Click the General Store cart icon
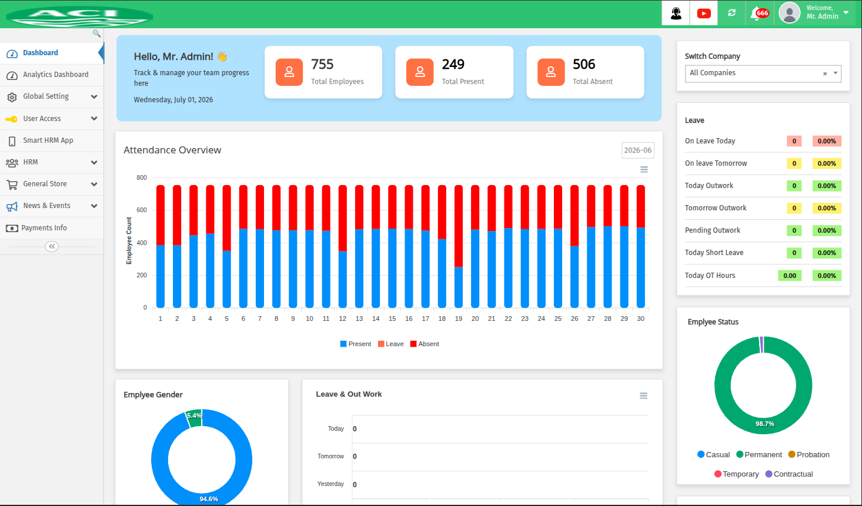The height and width of the screenshot is (506, 862). (x=12, y=185)
